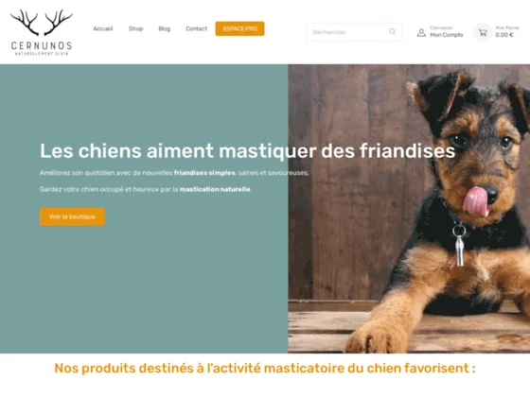This screenshot has width=530, height=397.
Task: Open the Blog menu item
Action: [x=165, y=28]
